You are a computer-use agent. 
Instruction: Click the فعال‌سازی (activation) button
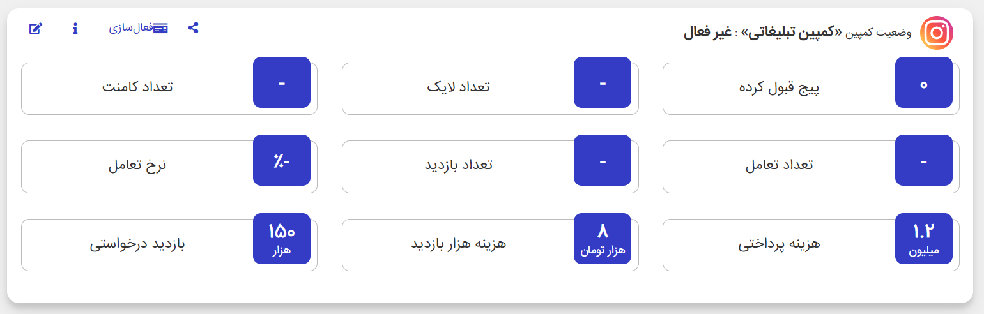click(x=138, y=28)
